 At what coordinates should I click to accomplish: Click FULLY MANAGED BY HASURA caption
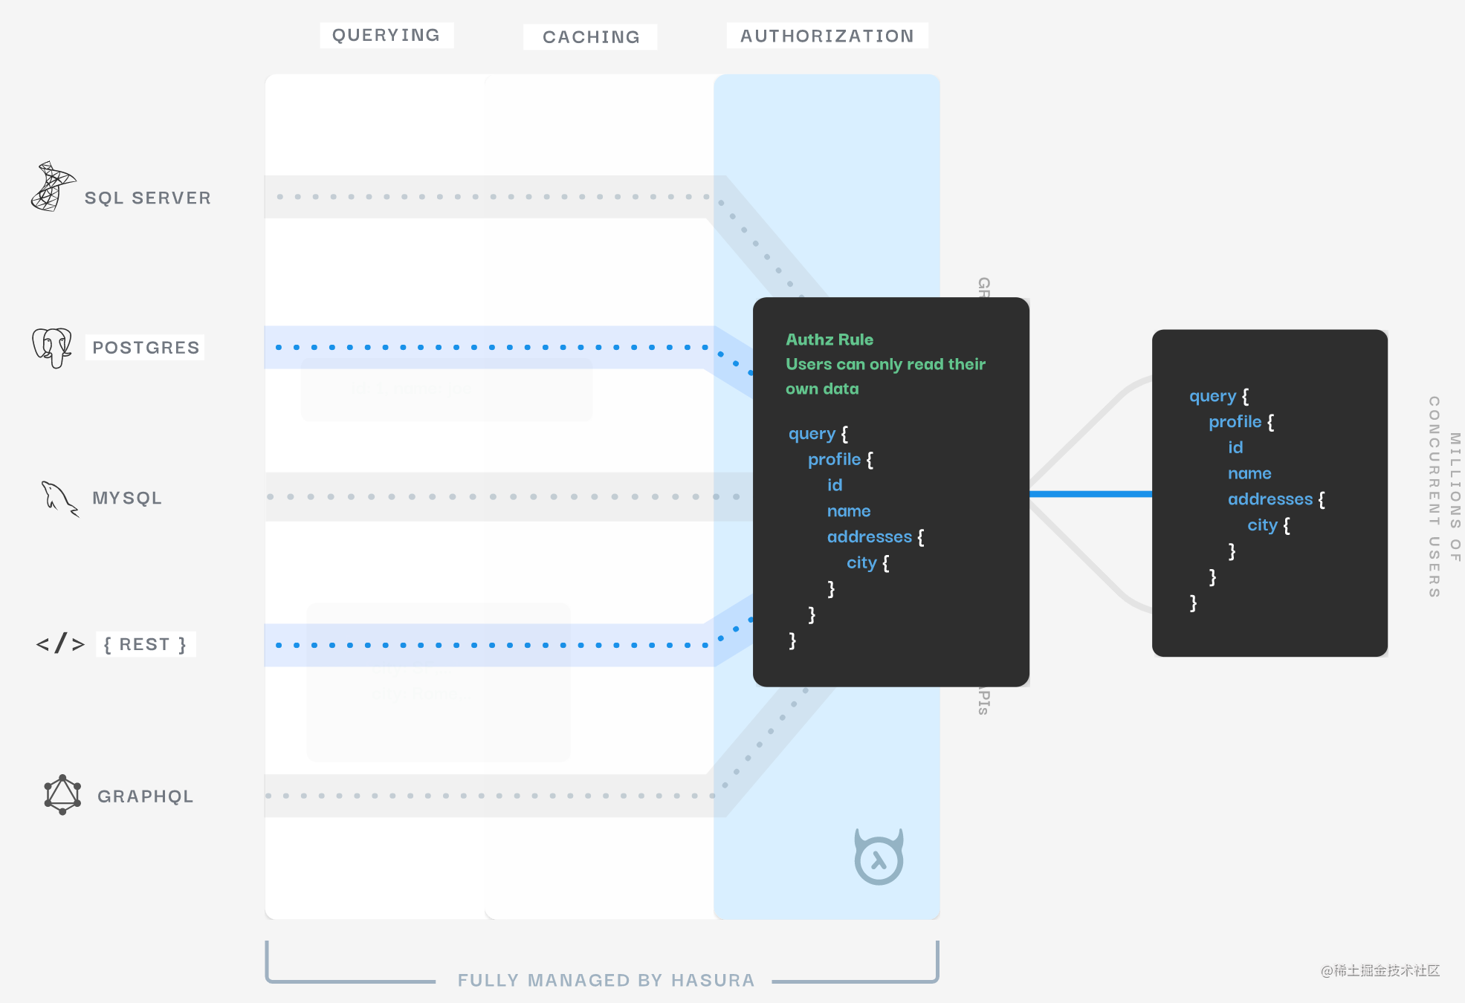coord(606,980)
